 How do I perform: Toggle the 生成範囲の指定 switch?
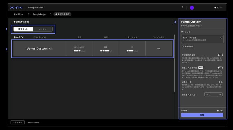pos(220,55)
